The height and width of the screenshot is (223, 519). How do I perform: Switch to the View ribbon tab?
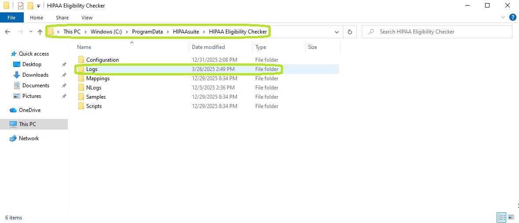87,18
